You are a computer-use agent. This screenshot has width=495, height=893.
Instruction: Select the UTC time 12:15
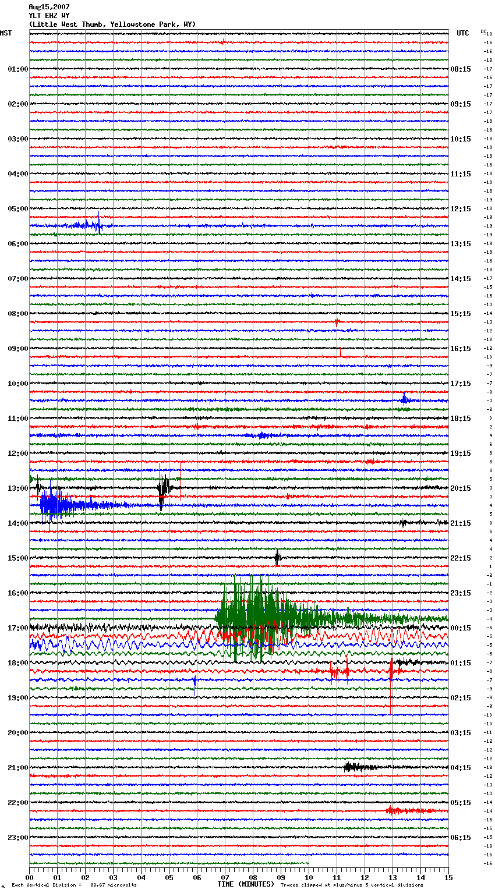pyautogui.click(x=461, y=209)
